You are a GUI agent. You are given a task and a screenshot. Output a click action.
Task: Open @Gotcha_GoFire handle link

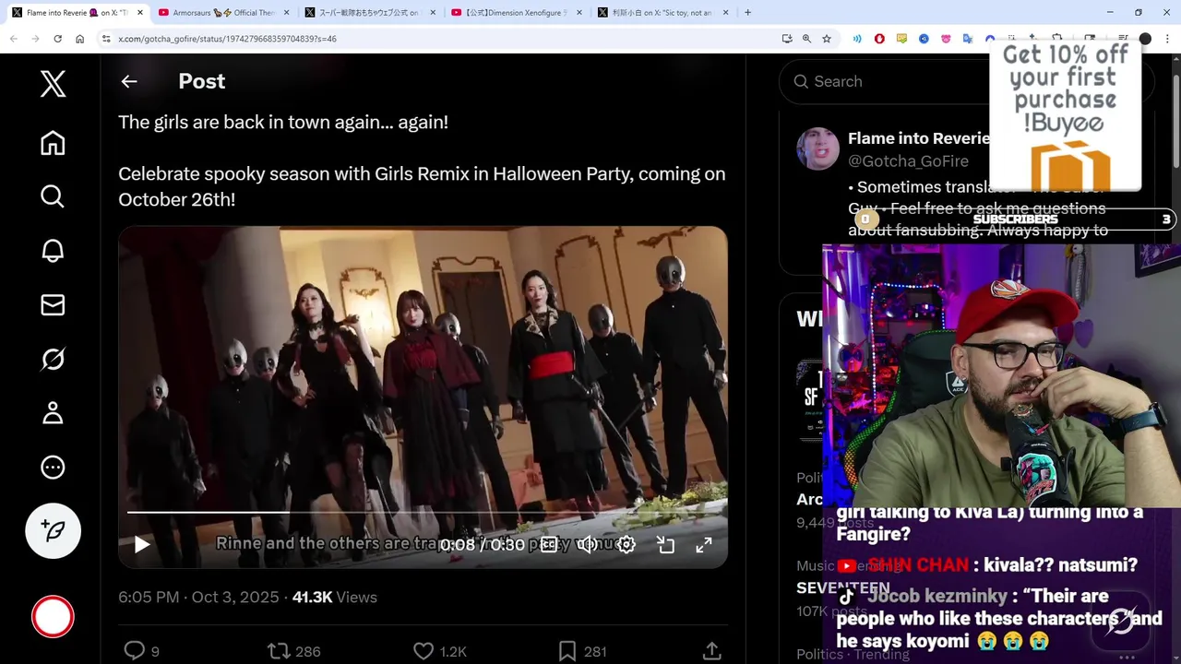tap(908, 161)
